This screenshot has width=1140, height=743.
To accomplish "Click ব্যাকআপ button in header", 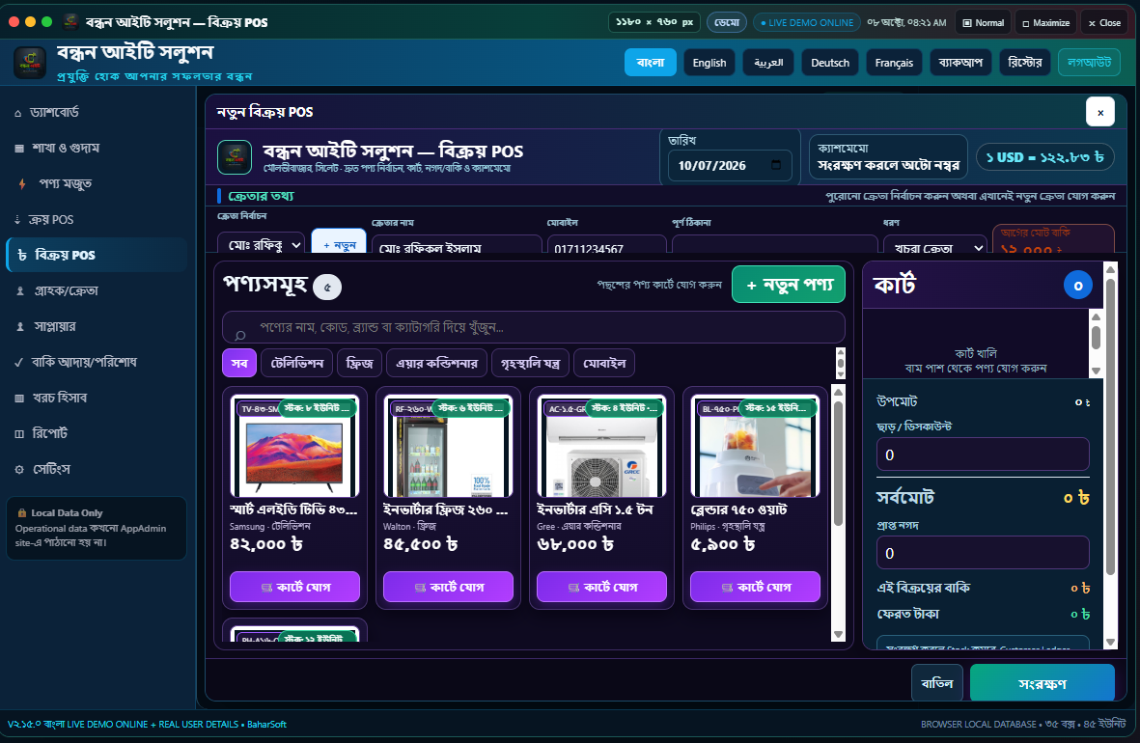I will 960,63.
